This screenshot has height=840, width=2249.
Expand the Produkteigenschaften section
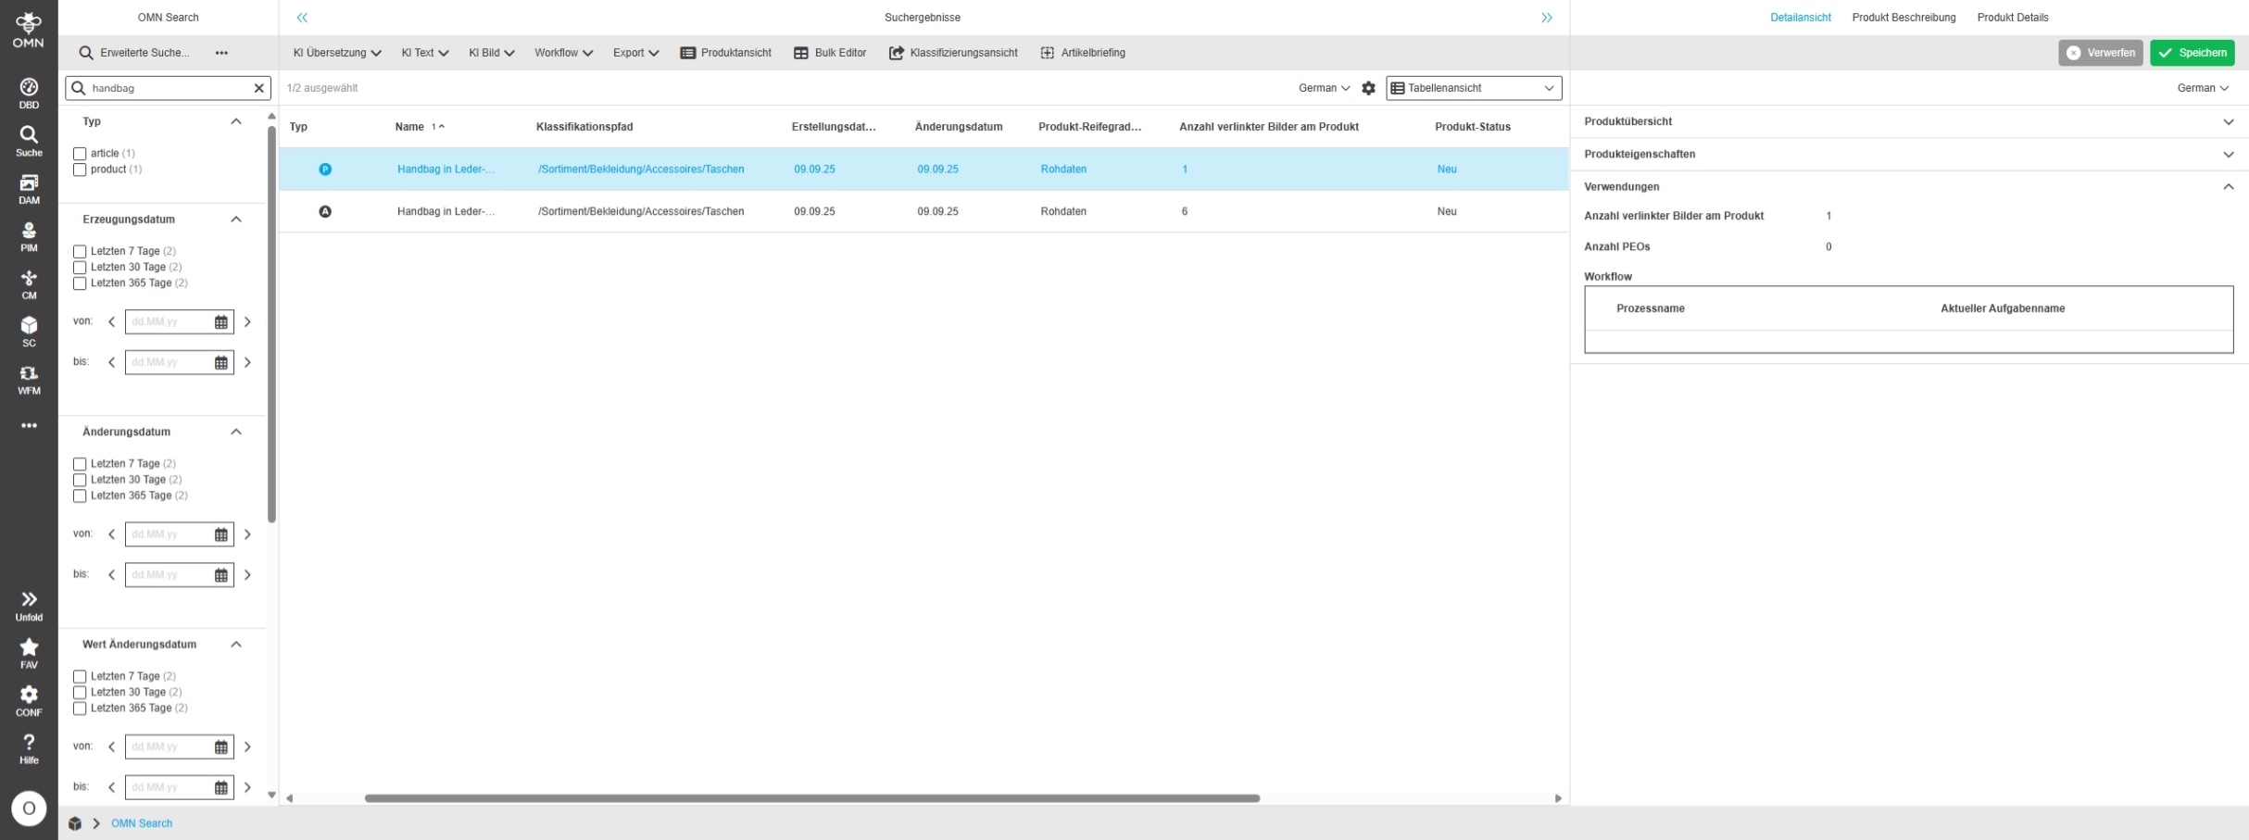point(1908,155)
